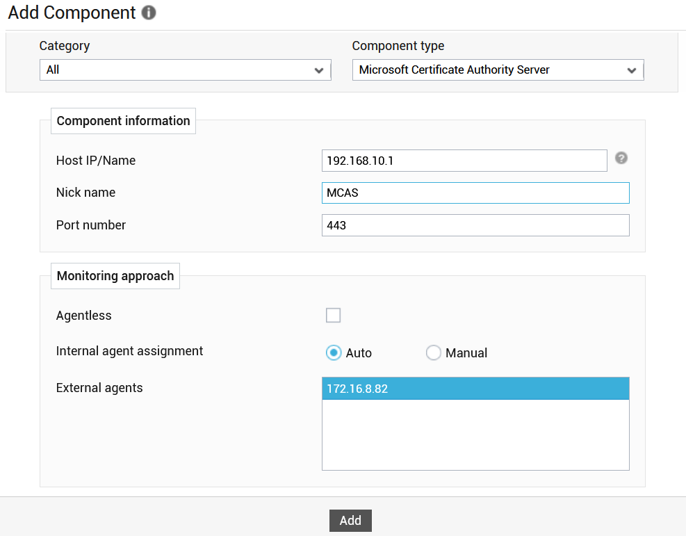686x536 pixels.
Task: Click empty area of External agents list
Action: pos(475,435)
